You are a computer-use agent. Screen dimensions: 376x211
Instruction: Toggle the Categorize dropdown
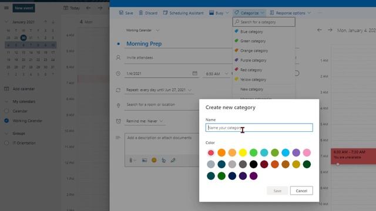click(x=249, y=13)
